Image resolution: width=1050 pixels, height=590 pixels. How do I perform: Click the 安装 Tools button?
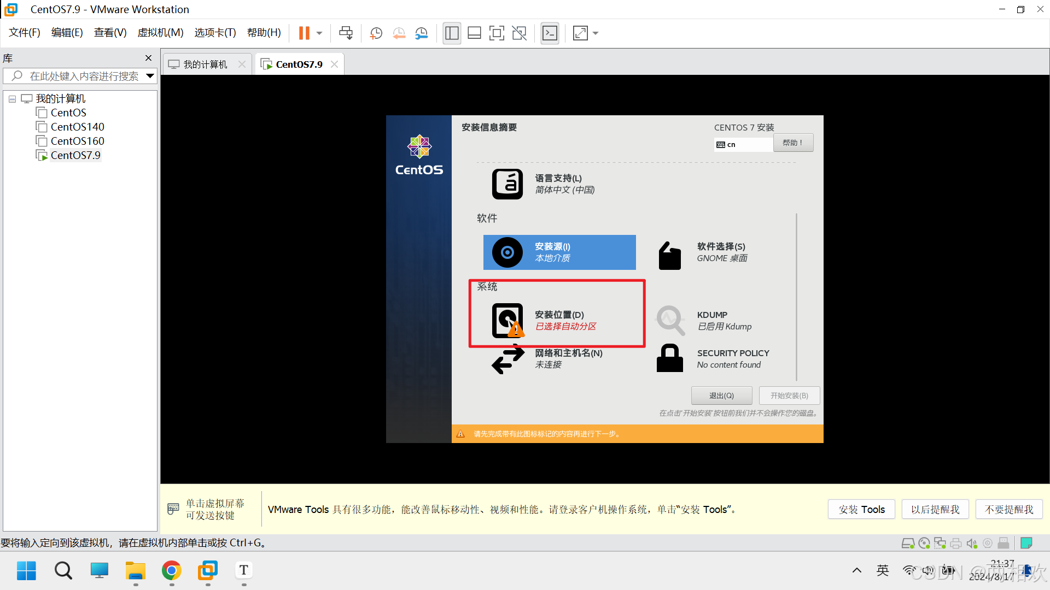click(x=861, y=509)
